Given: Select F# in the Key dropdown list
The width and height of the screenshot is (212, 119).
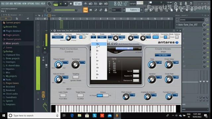Looking at the screenshot, I should click(x=99, y=61).
